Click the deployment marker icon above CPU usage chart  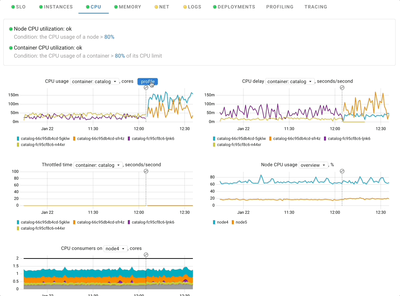coord(146,87)
